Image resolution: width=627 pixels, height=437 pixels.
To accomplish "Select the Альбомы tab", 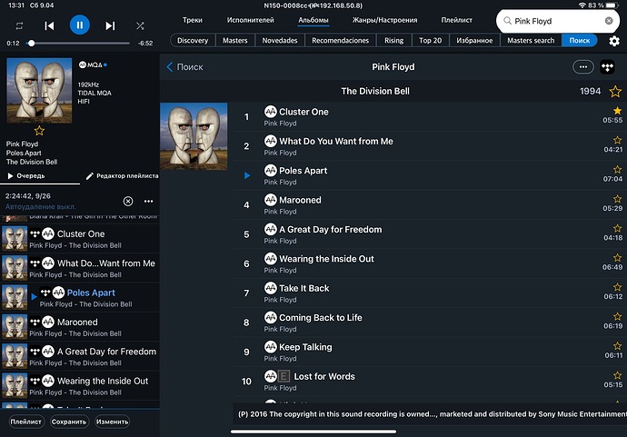I will [x=313, y=20].
